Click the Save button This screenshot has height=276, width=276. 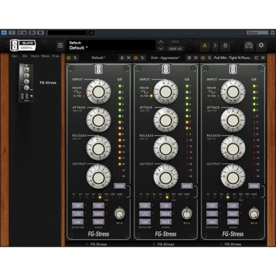[x=175, y=42]
